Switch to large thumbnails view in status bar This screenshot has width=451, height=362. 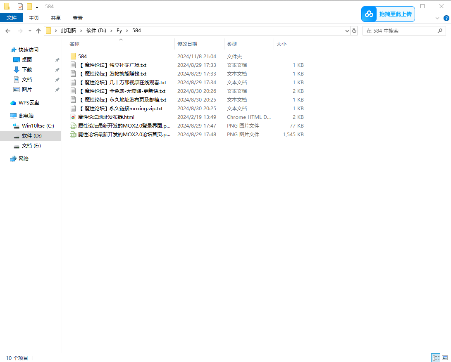click(445, 358)
